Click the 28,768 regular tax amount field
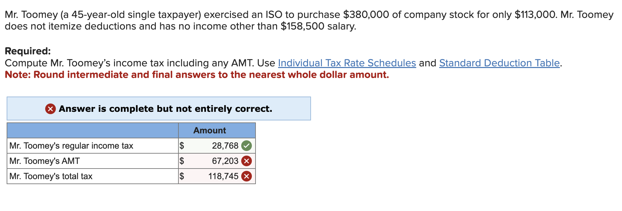This screenshot has height=211, width=622. pos(225,146)
